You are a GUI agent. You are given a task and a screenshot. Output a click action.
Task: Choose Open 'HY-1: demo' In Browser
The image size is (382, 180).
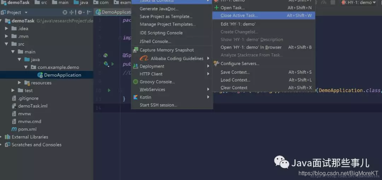pyautogui.click(x=264, y=47)
